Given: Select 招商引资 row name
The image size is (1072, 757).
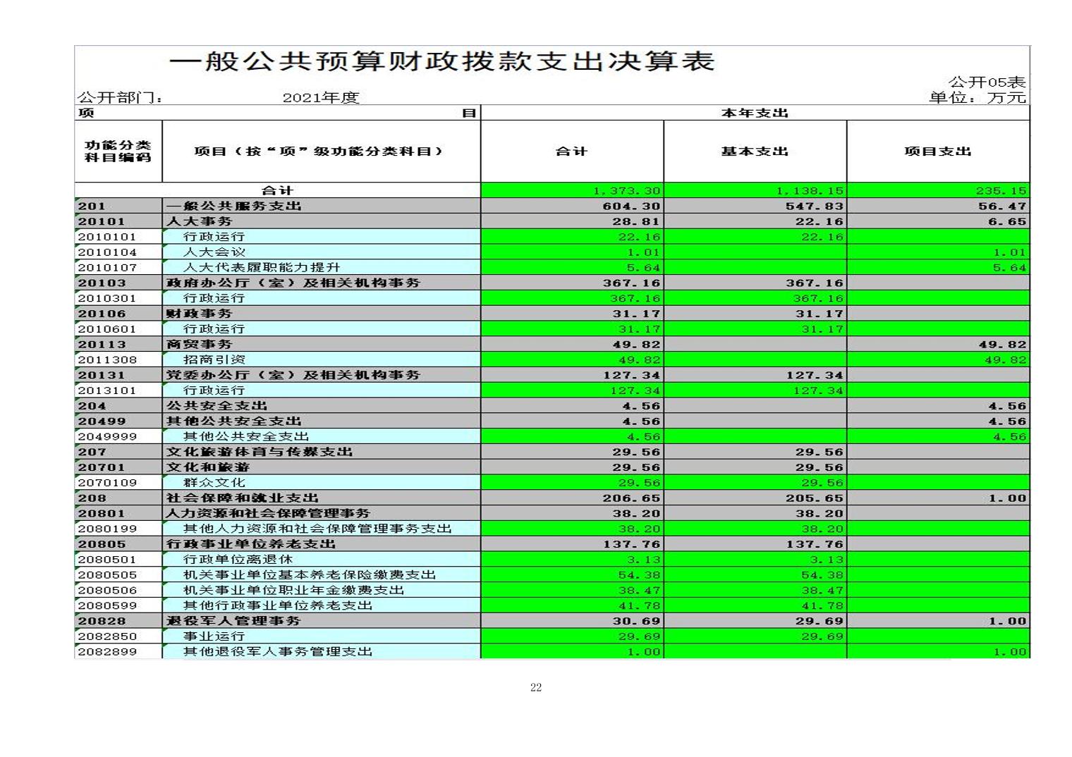Looking at the screenshot, I should [214, 359].
